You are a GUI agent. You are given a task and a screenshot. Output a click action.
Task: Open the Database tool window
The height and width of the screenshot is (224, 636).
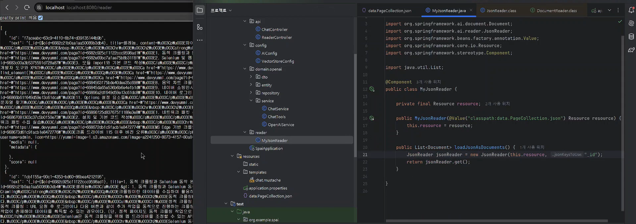(631, 37)
